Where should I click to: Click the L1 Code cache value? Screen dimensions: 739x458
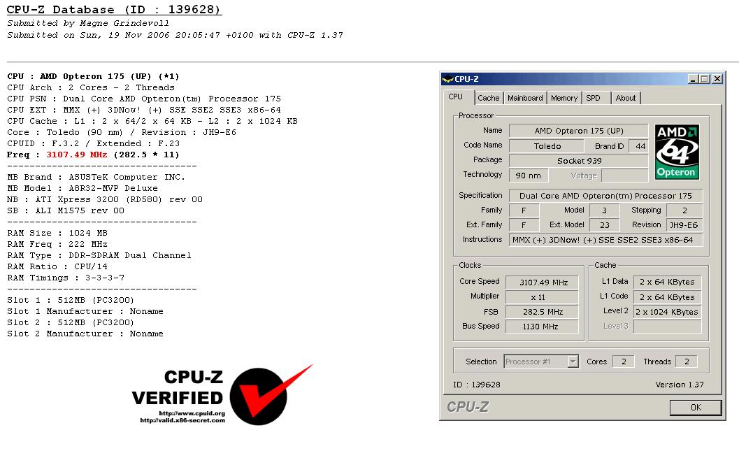point(667,297)
